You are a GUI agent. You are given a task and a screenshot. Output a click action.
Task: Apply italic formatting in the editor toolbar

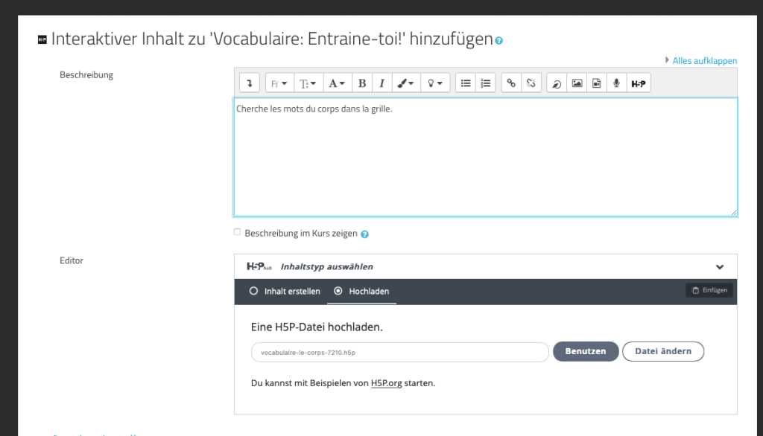pyautogui.click(x=381, y=83)
